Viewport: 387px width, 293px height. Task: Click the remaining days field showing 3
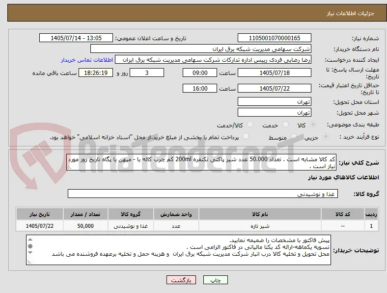pos(147,73)
